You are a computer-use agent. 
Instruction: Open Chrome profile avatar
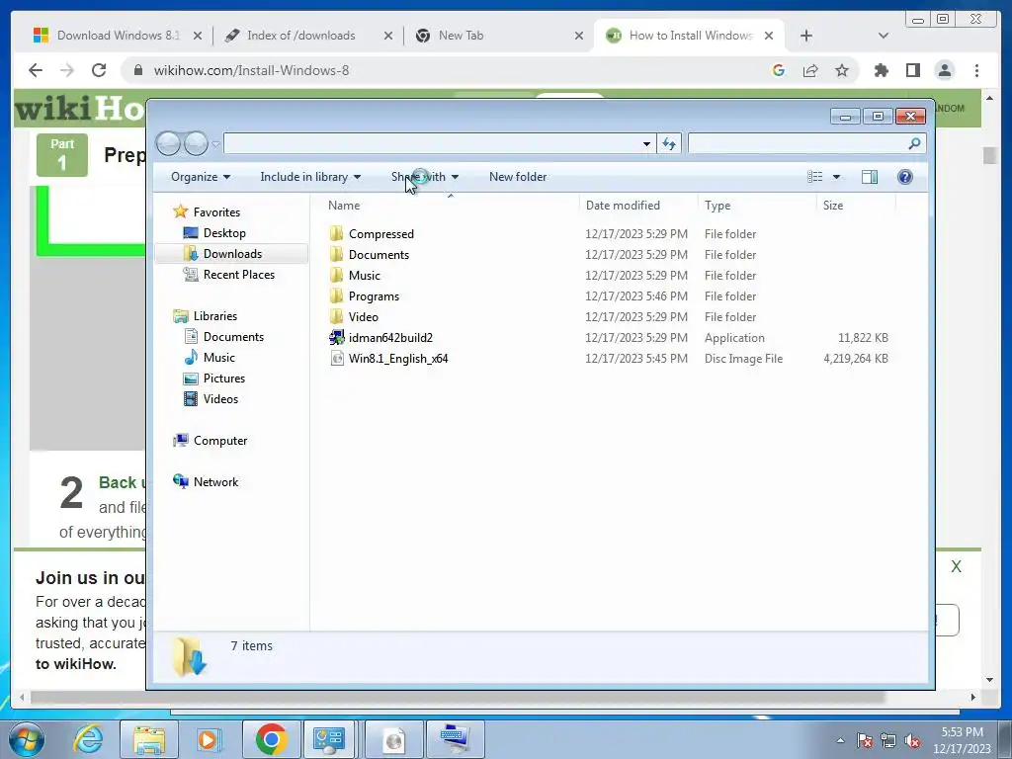click(x=944, y=70)
